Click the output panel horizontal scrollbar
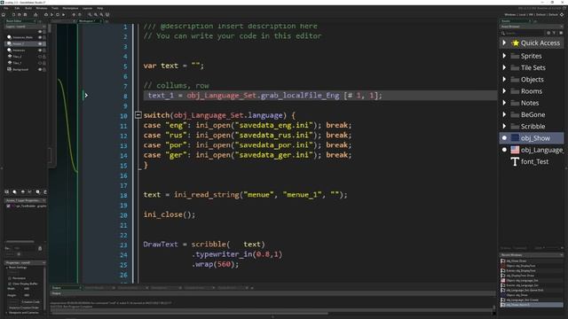This screenshot has height=319, width=568. click(x=189, y=313)
